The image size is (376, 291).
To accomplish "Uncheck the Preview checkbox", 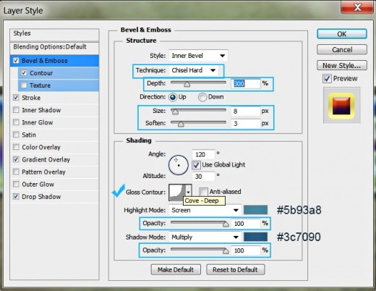I will point(327,79).
